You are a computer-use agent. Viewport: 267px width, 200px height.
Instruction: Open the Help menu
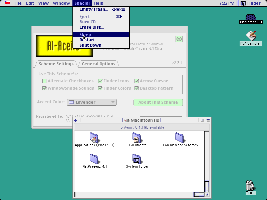click(99, 3)
